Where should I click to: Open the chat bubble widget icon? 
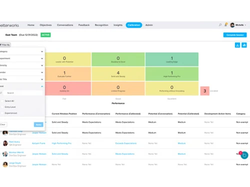pos(244,155)
